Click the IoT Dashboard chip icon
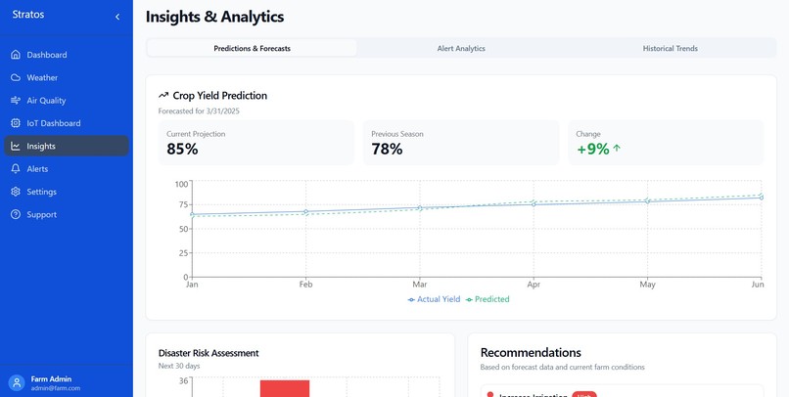789x397 pixels. tap(16, 123)
